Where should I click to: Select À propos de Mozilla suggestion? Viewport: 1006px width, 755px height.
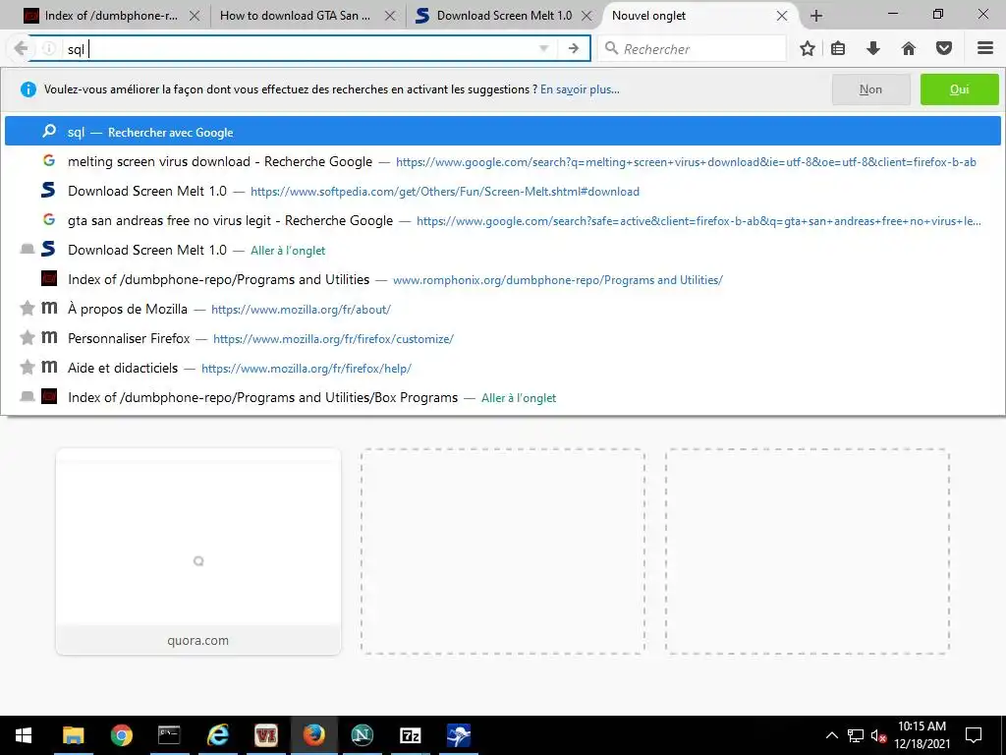502,309
